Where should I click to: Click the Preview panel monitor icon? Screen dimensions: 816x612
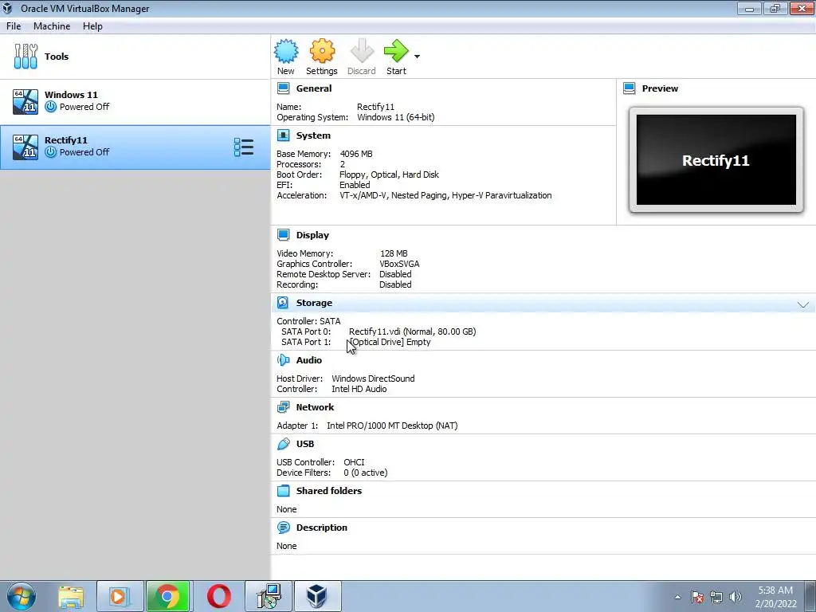(x=630, y=88)
